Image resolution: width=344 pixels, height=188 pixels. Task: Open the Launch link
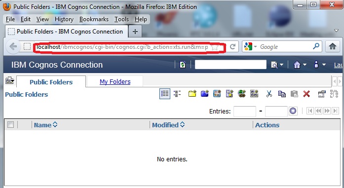tap(338, 65)
